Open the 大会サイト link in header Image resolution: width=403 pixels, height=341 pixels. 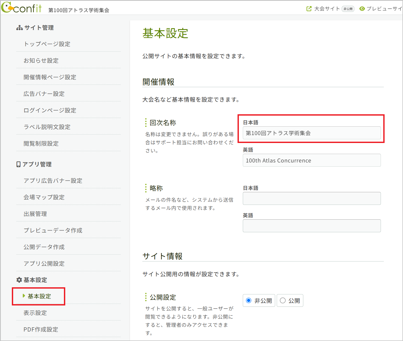click(327, 9)
